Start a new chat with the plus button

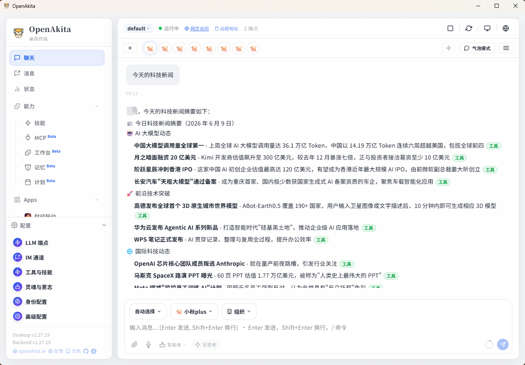pos(130,48)
